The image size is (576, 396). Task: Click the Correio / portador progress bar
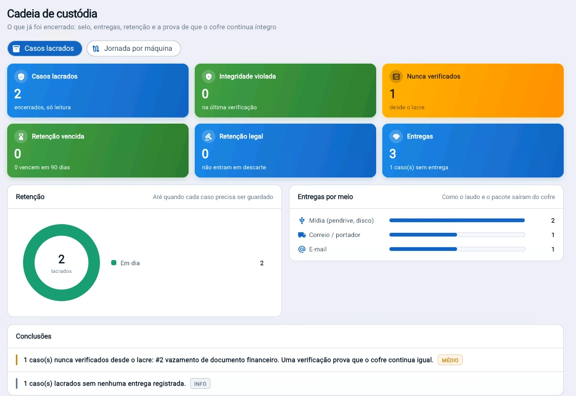(457, 235)
